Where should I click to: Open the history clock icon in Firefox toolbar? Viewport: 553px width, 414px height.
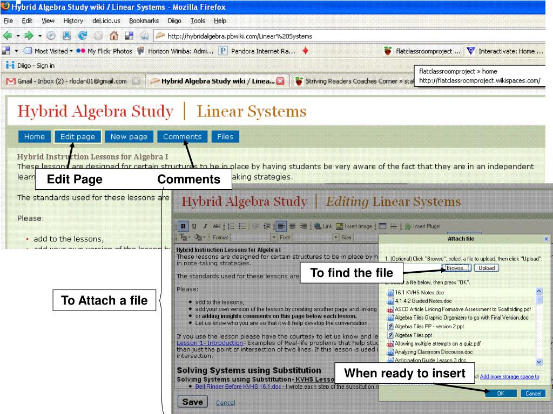pyautogui.click(x=51, y=36)
